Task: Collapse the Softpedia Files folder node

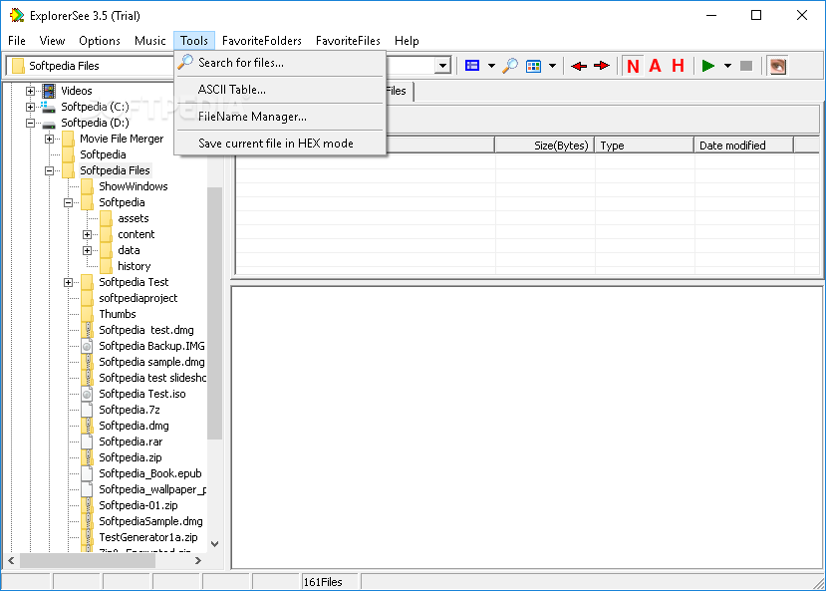Action: tap(49, 170)
